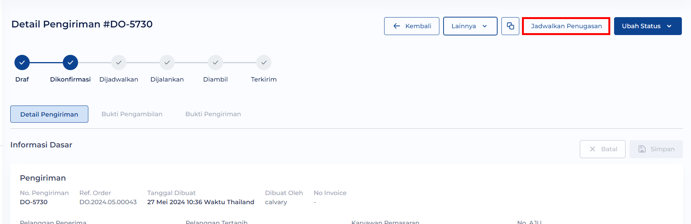This screenshot has height=224, width=691.
Task: Click the Dijalankan step circle
Action: click(167, 62)
